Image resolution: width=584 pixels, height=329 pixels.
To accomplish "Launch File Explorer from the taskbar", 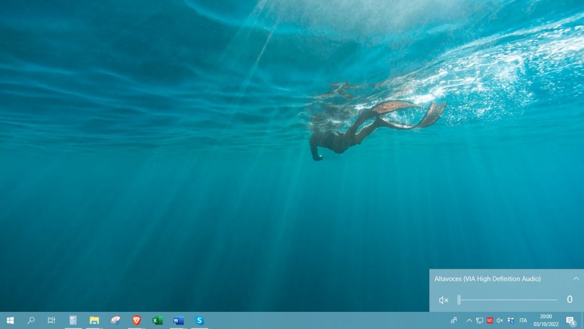I will tap(94, 320).
